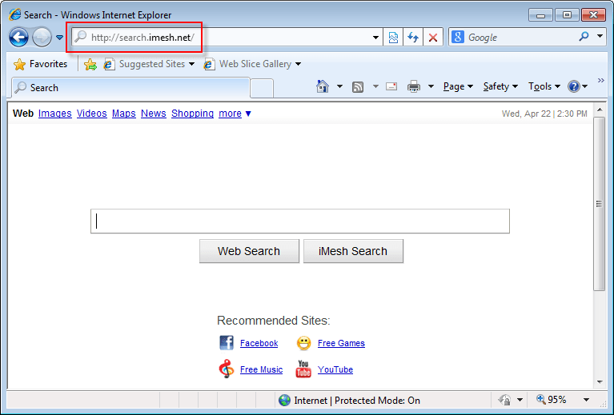This screenshot has width=614, height=415.
Task: Click the Free Games smiley icon
Action: [303, 343]
